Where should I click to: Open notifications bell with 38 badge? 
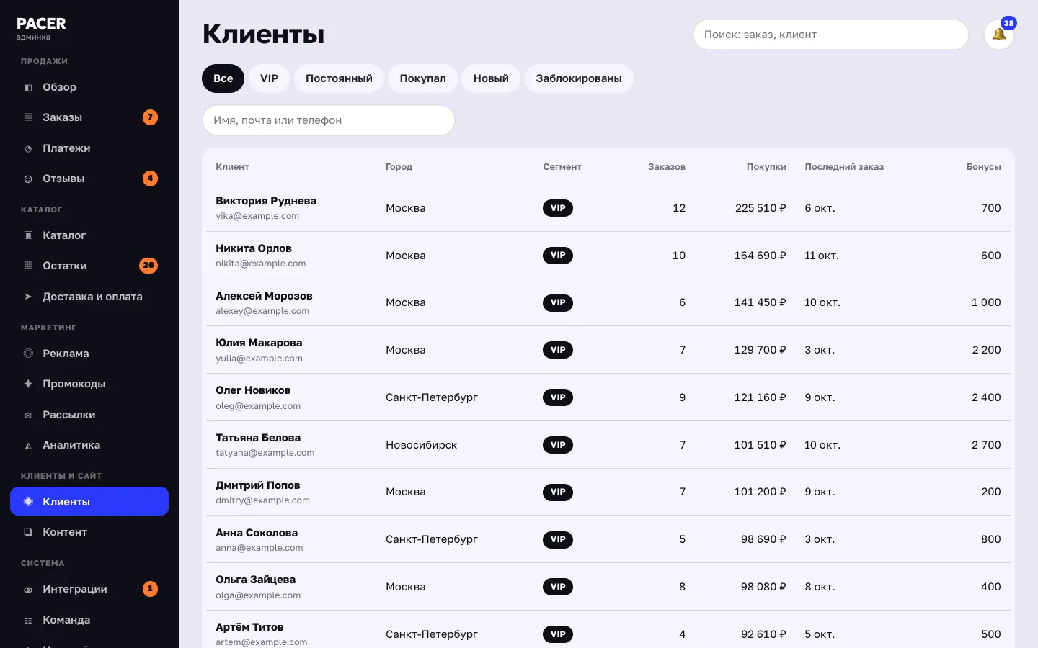[x=999, y=35]
